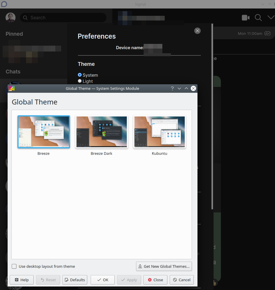Click the Signal logo in top bar
Viewport: 275px width, 290px height.
tap(4, 4)
